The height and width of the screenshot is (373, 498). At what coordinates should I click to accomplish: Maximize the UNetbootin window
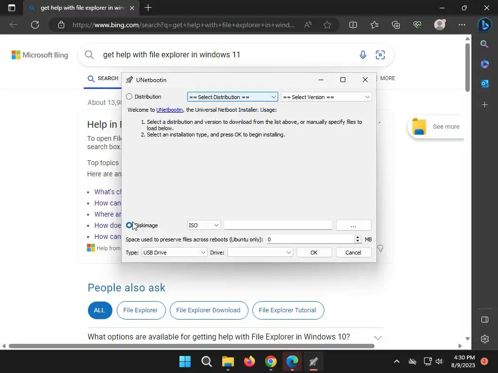click(x=343, y=80)
